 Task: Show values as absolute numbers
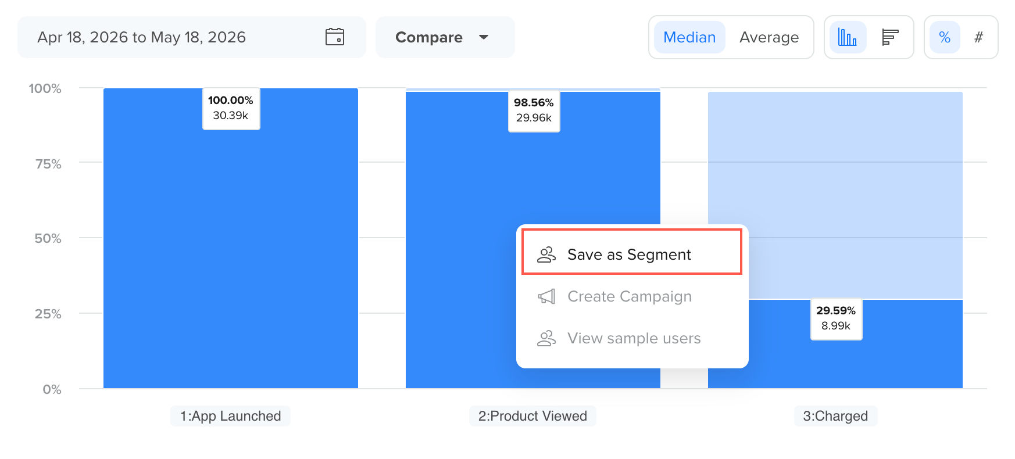978,37
